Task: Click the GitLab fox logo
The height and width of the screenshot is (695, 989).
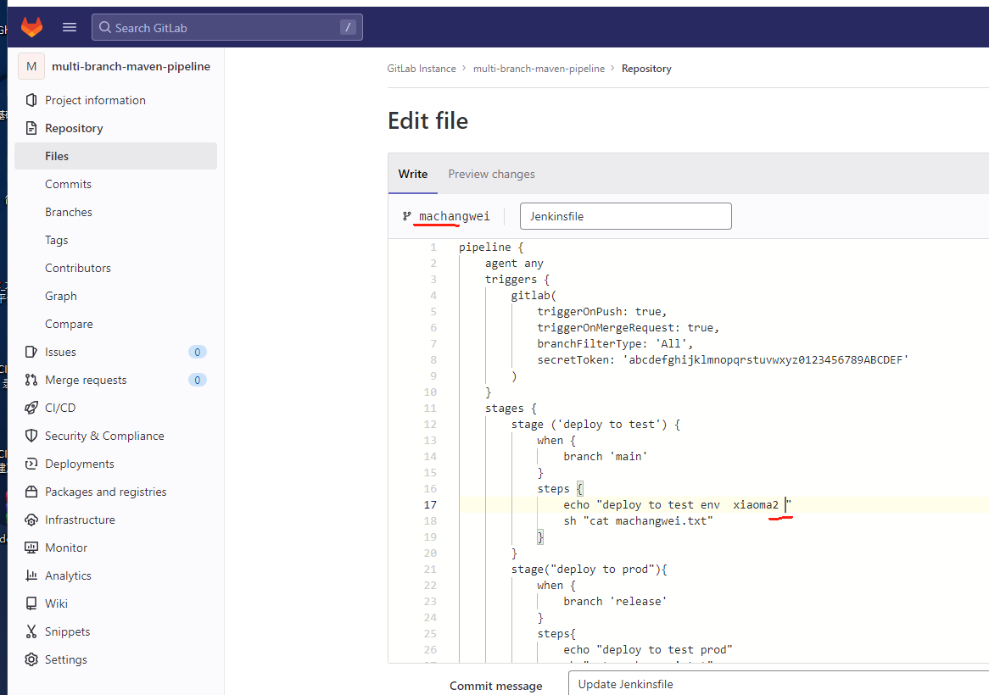Action: 31,27
